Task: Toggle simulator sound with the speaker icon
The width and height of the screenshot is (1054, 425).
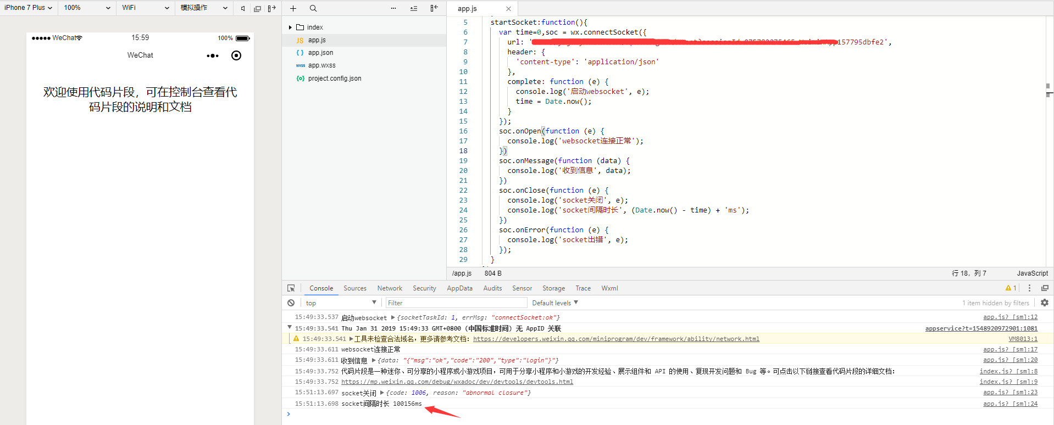Action: [x=243, y=8]
